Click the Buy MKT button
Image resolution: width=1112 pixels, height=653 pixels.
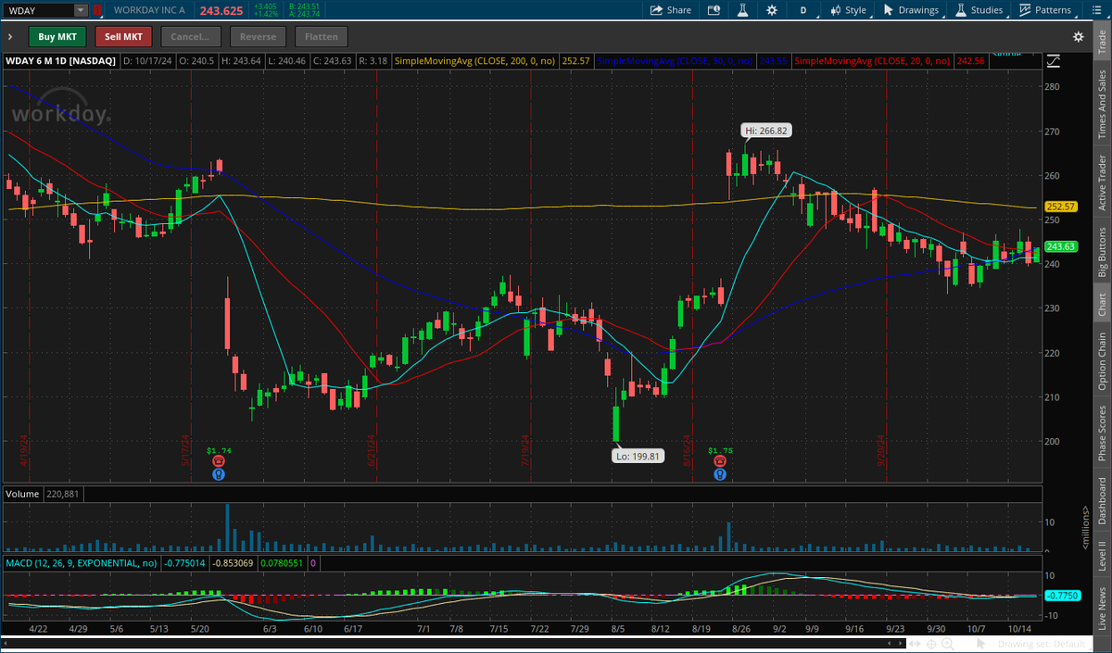[57, 37]
